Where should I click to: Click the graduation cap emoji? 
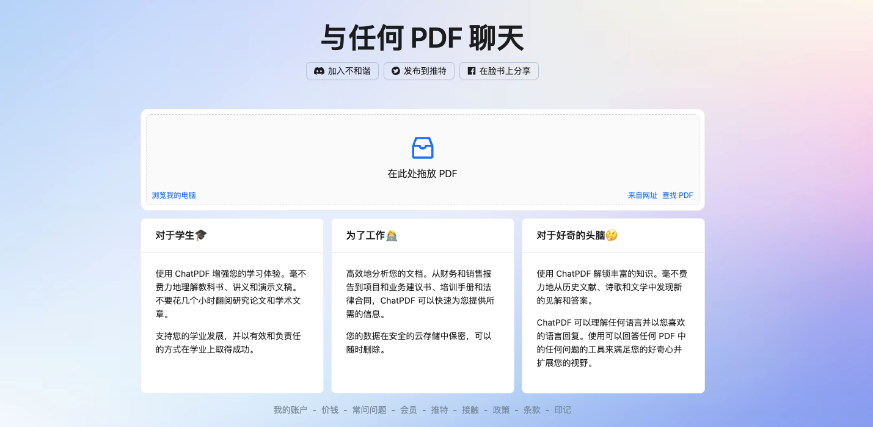click(x=201, y=235)
